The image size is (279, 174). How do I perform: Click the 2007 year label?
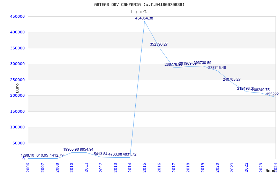click(x=43, y=167)
